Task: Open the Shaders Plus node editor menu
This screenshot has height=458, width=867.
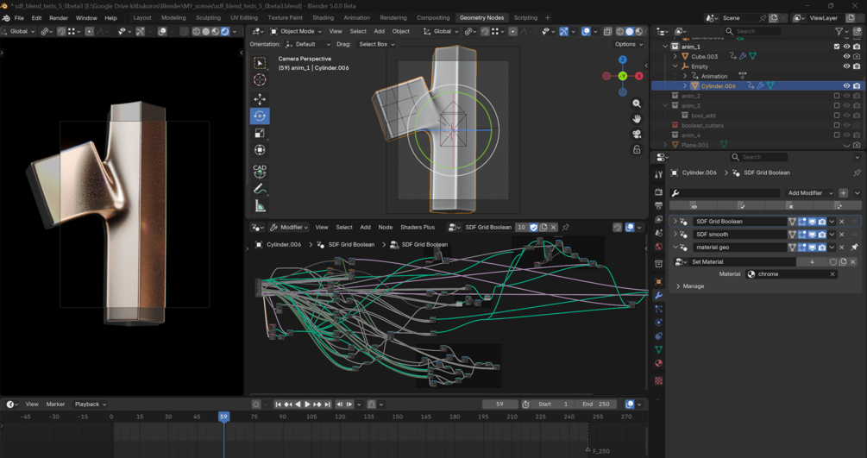Action: (x=418, y=227)
